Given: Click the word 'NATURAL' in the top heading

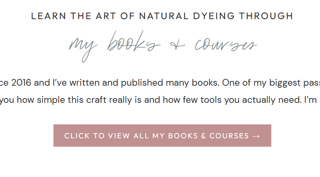Looking at the screenshot, I should tap(164, 16).
